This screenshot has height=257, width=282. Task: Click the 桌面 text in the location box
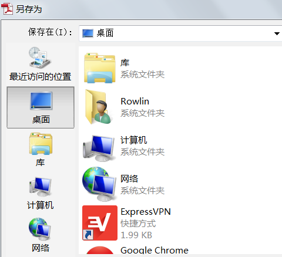click(105, 33)
